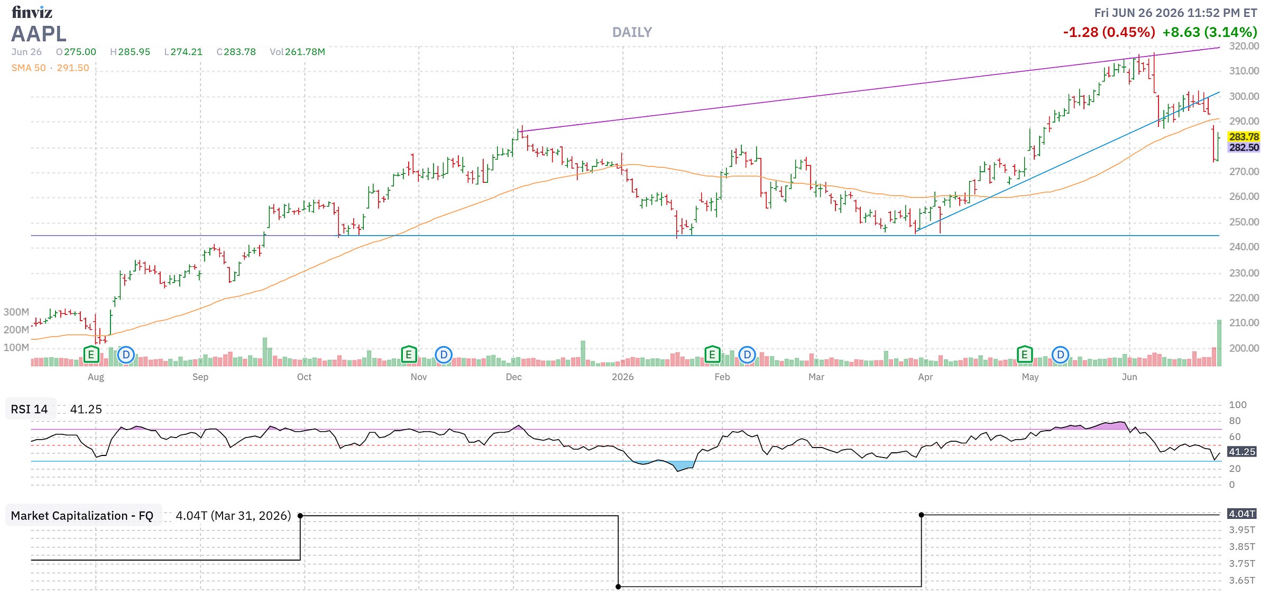Image resolution: width=1269 pixels, height=605 pixels.
Task: Show the earnings E marker near May
Action: (1025, 355)
